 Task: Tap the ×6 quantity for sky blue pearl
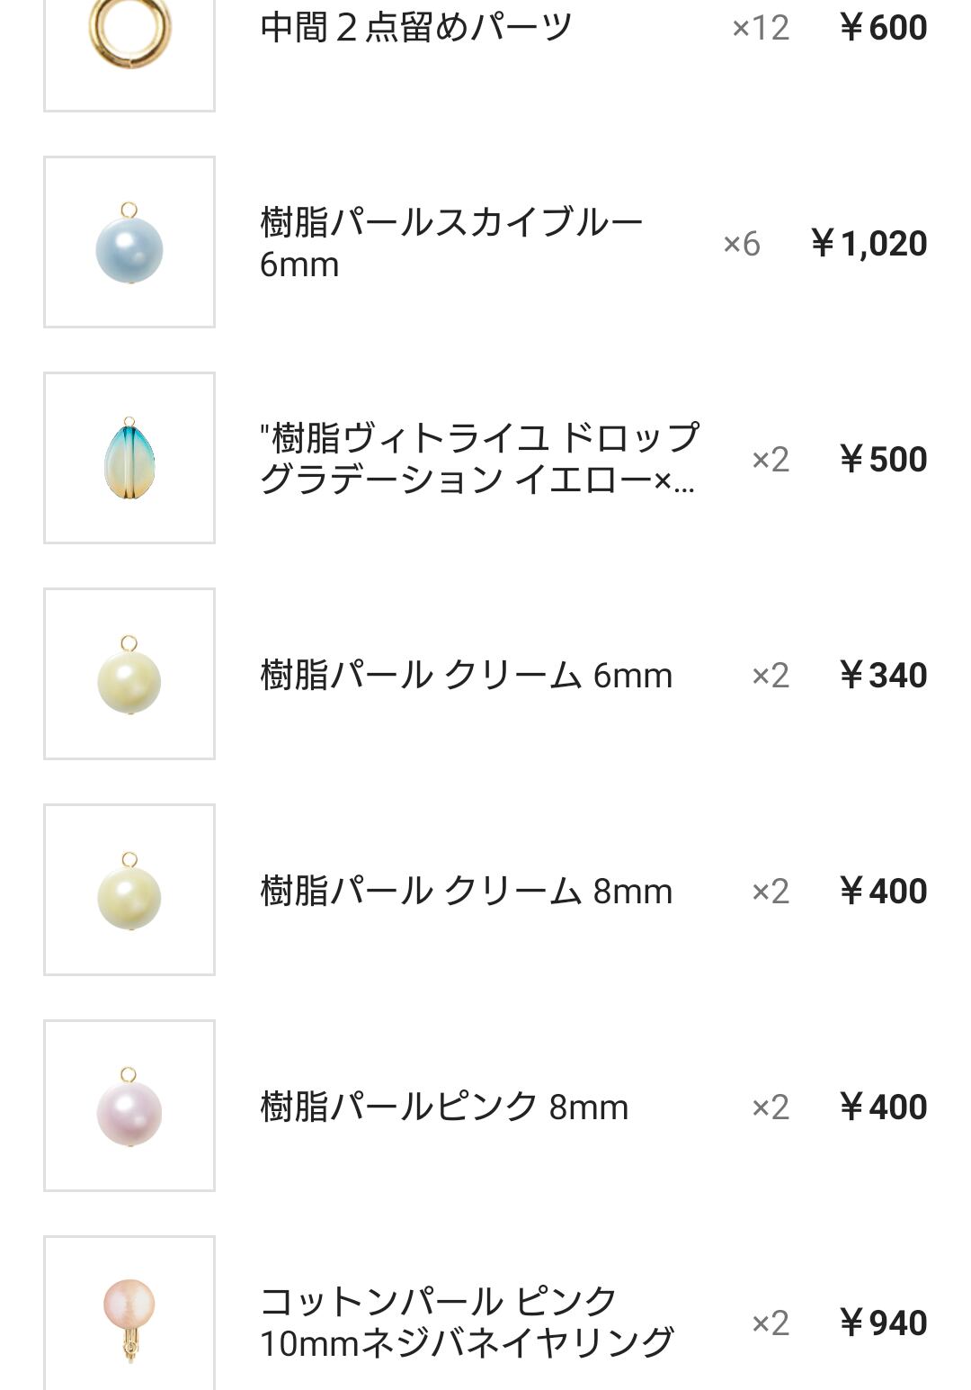(742, 244)
